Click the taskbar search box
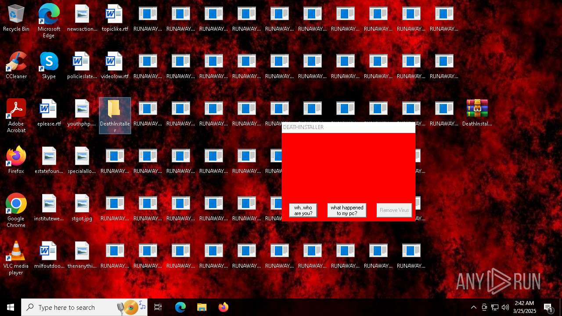This screenshot has width=562, height=316. coord(84,307)
